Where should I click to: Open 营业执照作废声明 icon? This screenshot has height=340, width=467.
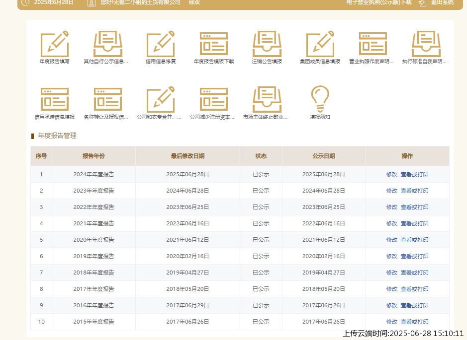[x=373, y=44]
